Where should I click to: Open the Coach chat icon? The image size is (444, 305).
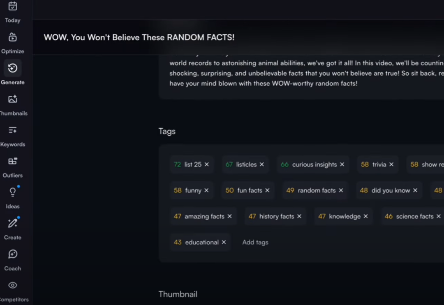point(13,254)
